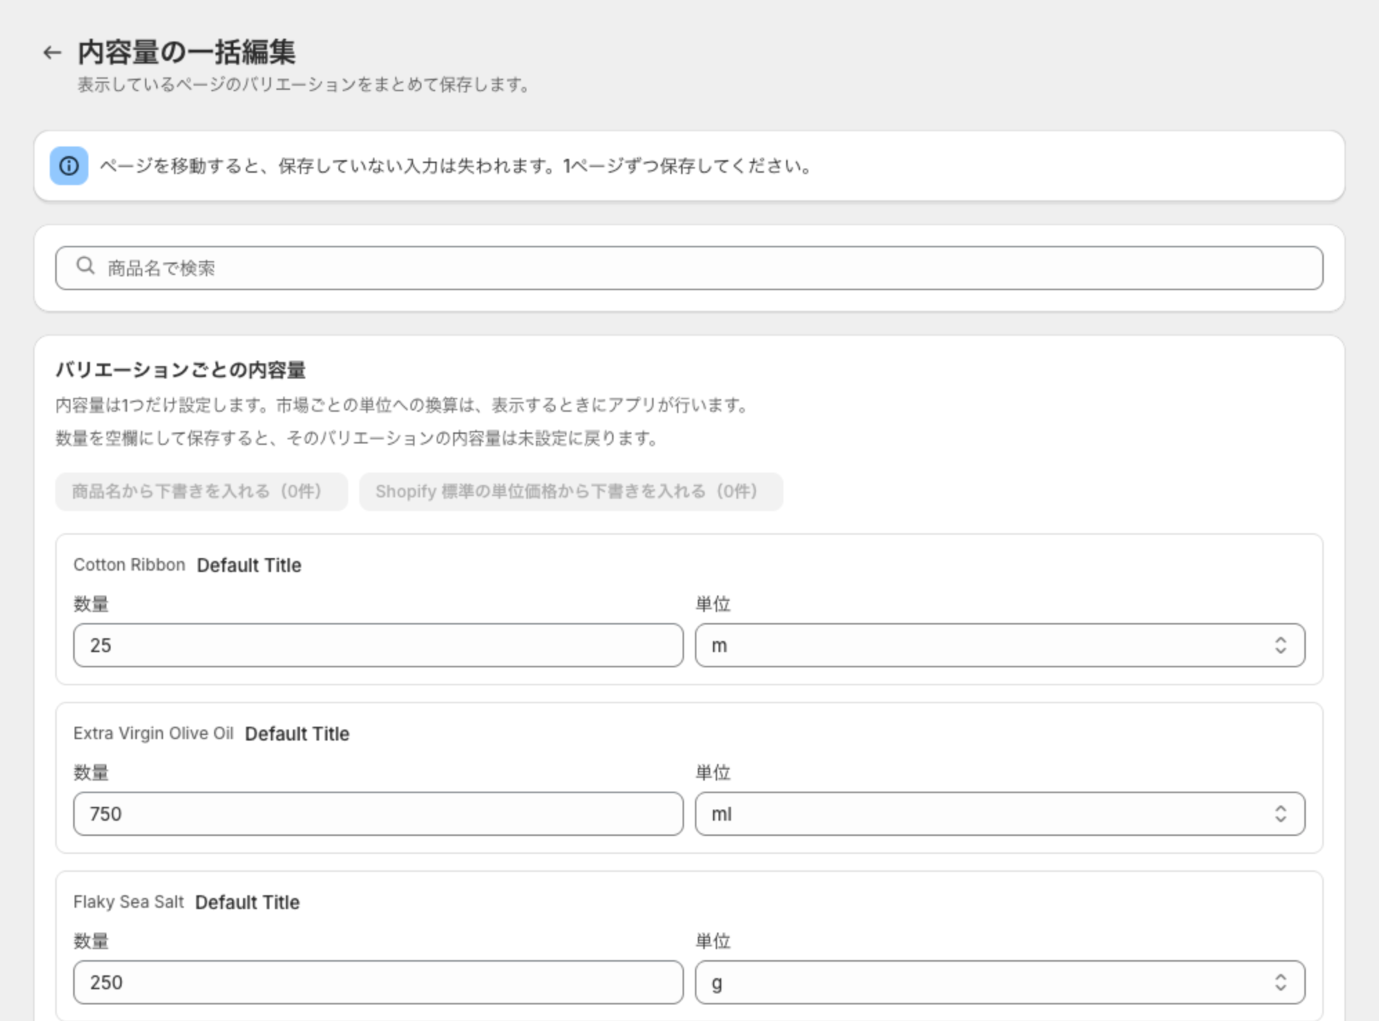This screenshot has height=1021, width=1379.
Task: Click the 内容量の一括編集 page heading
Action: (187, 53)
